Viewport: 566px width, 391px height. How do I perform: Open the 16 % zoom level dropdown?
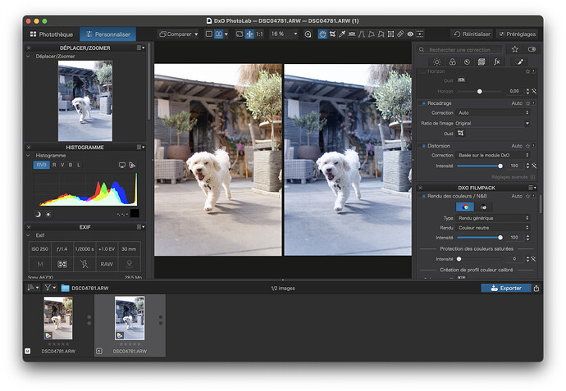pyautogui.click(x=284, y=34)
